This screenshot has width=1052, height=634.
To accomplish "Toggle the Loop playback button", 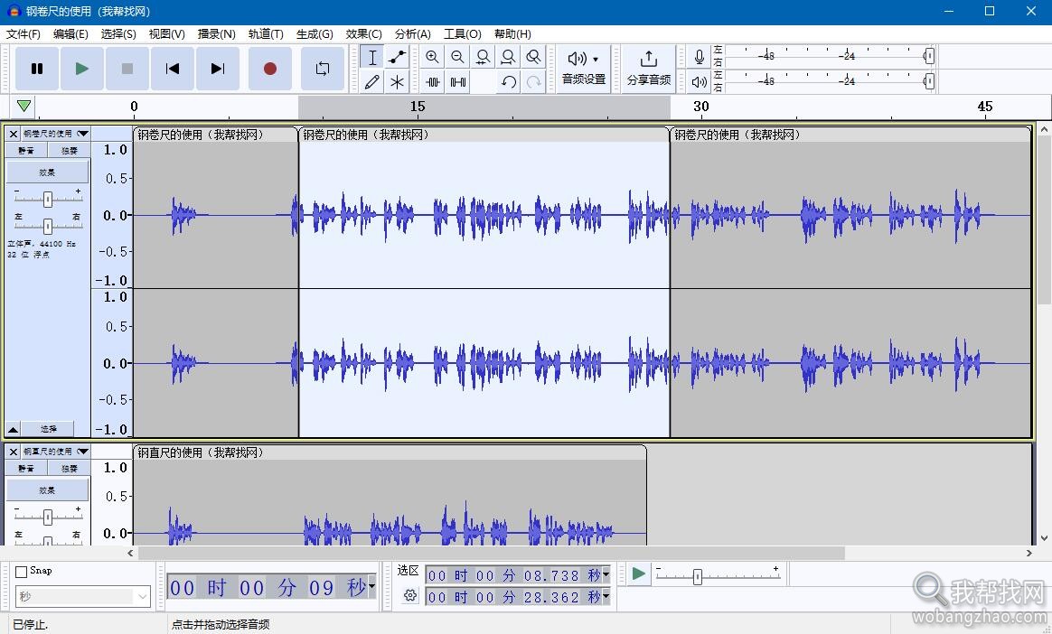I will [x=323, y=69].
